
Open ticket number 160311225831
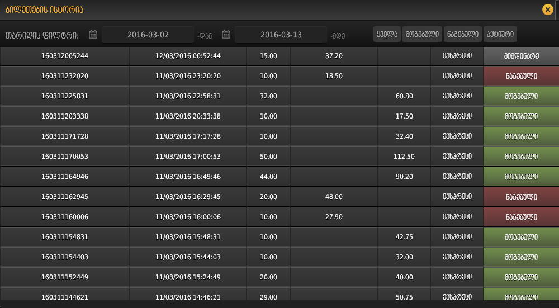tap(65, 96)
